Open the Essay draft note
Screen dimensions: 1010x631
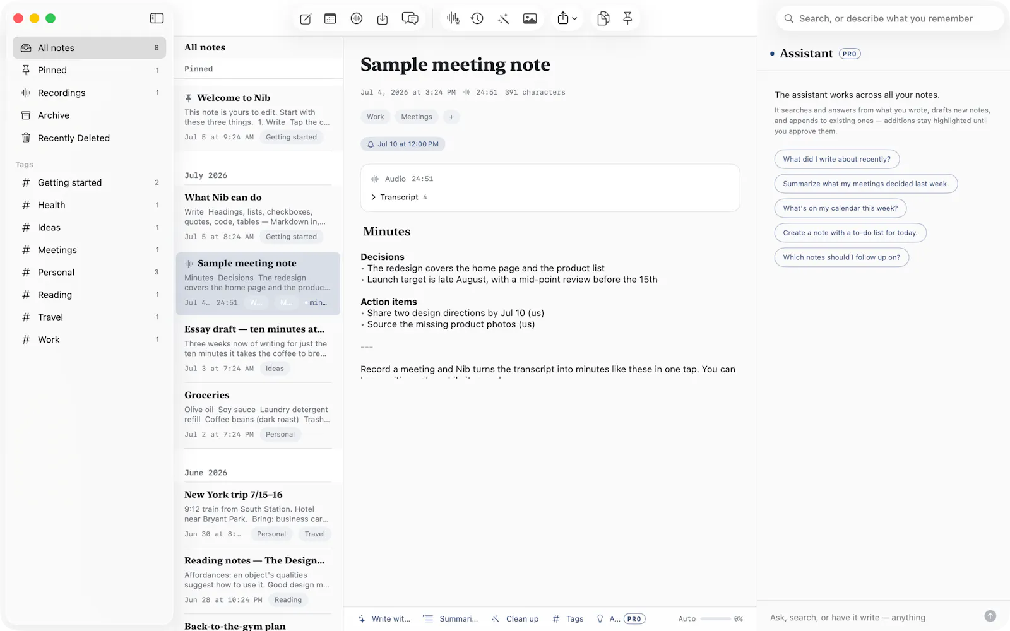pos(258,349)
